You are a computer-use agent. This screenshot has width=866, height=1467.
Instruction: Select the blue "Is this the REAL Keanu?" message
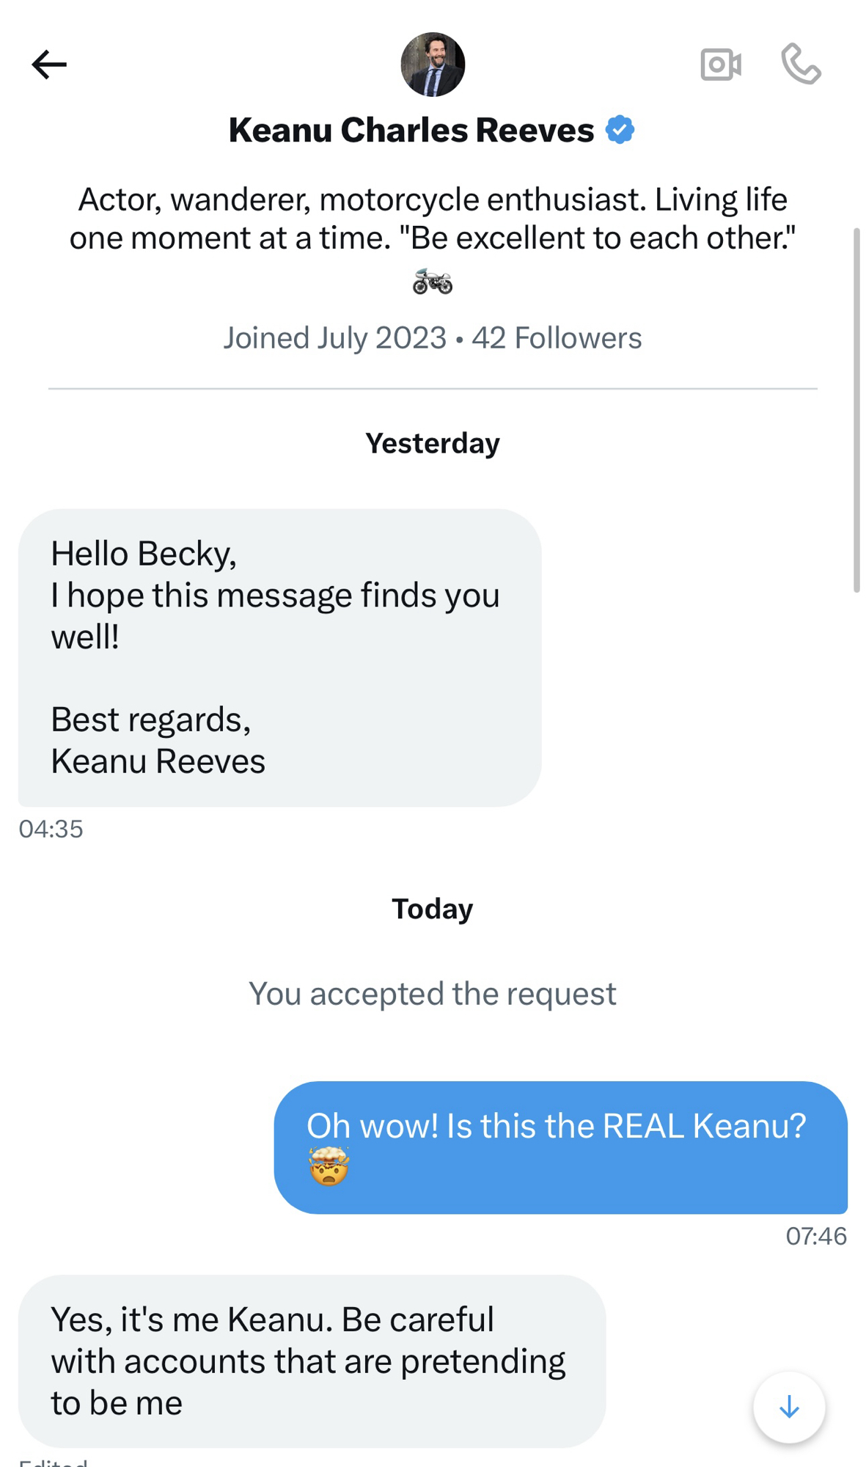pos(560,1146)
